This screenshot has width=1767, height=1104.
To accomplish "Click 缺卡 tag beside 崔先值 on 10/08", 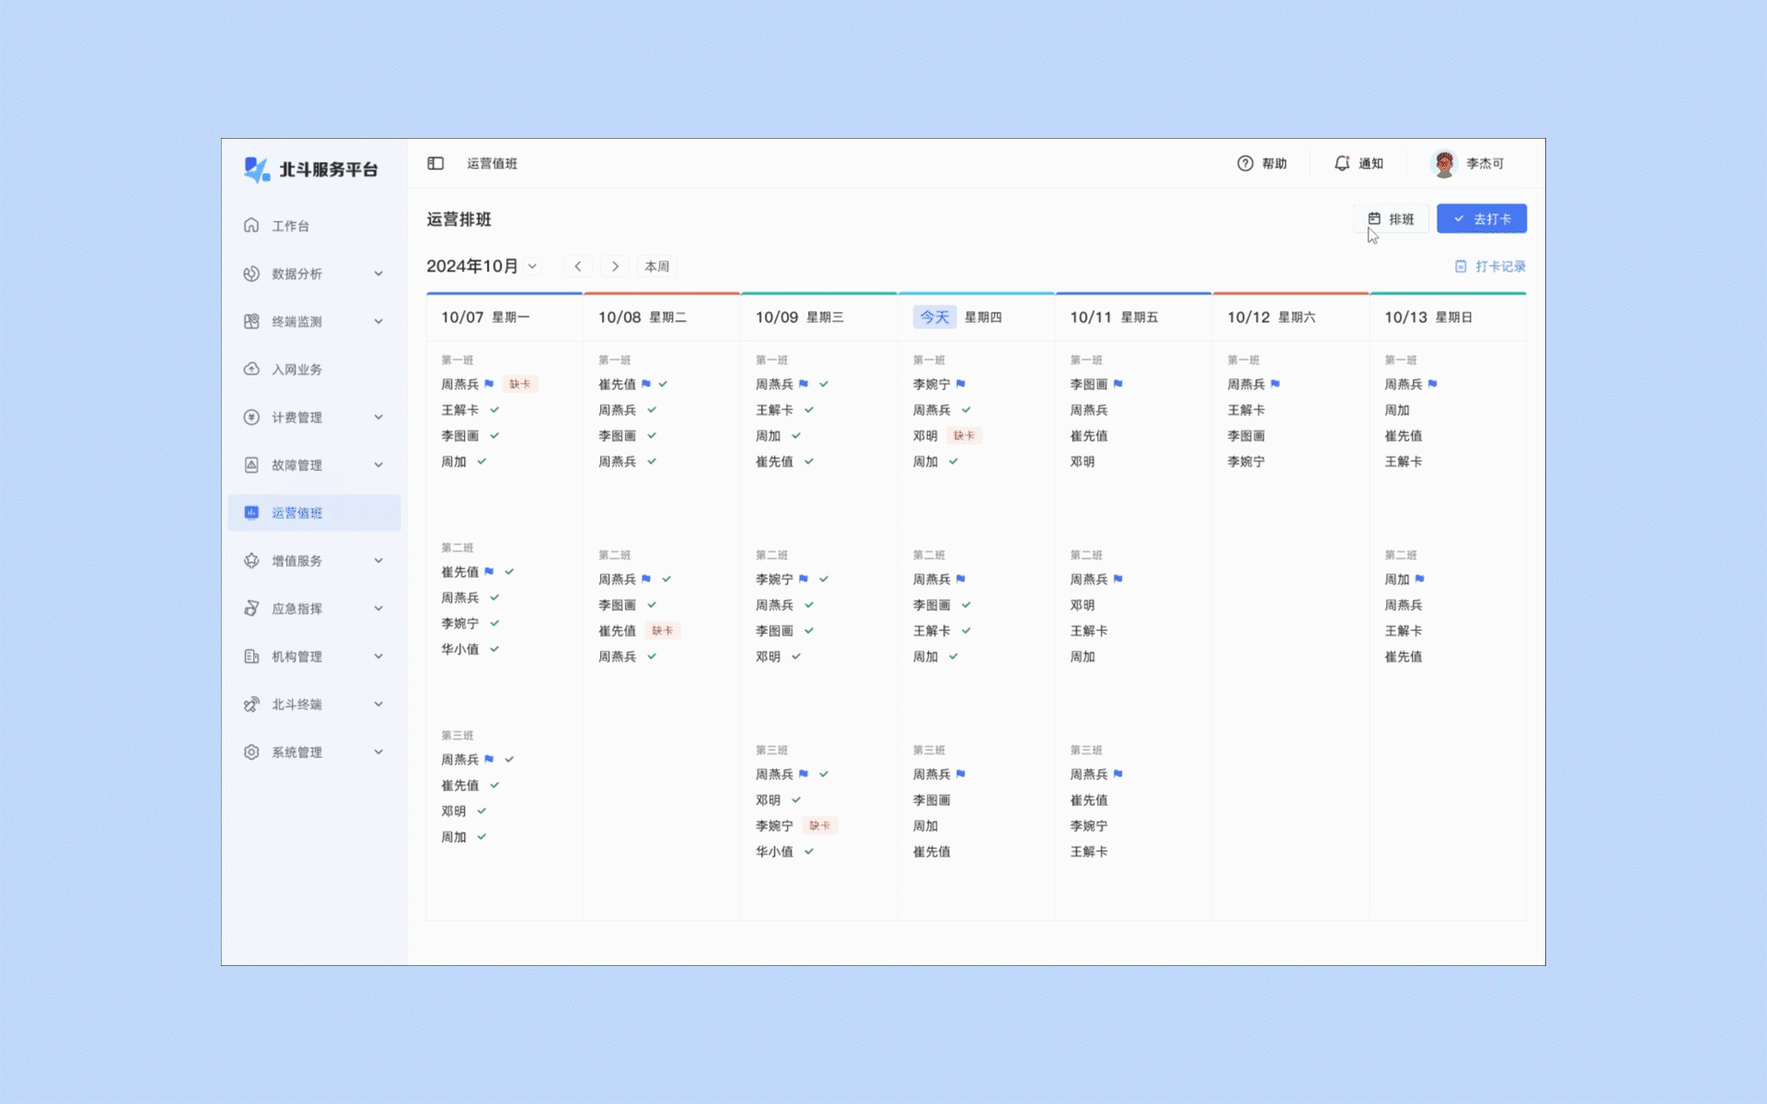I will coord(663,630).
